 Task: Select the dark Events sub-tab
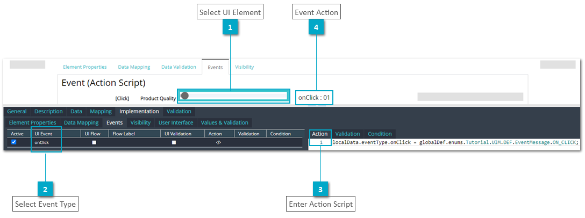click(115, 122)
